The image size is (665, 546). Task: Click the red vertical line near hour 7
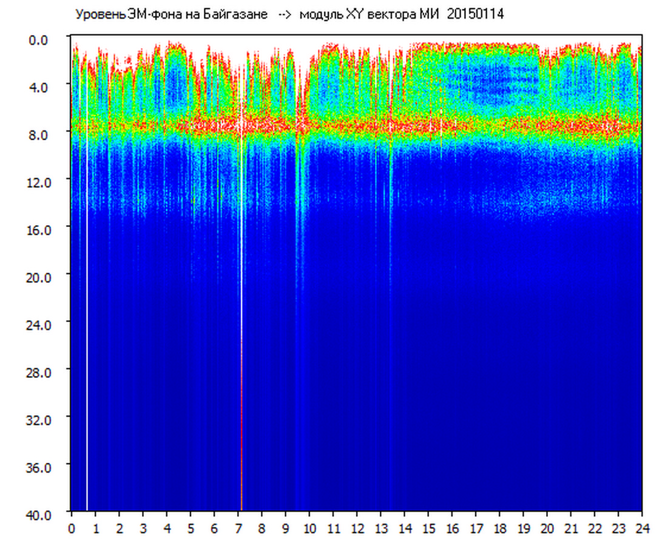coord(241,425)
